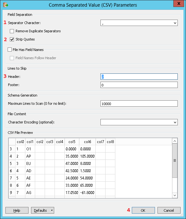Image resolution: width=186 pixels, height=219 pixels.
Task: Select the col6 column header
Action: tap(87, 142)
